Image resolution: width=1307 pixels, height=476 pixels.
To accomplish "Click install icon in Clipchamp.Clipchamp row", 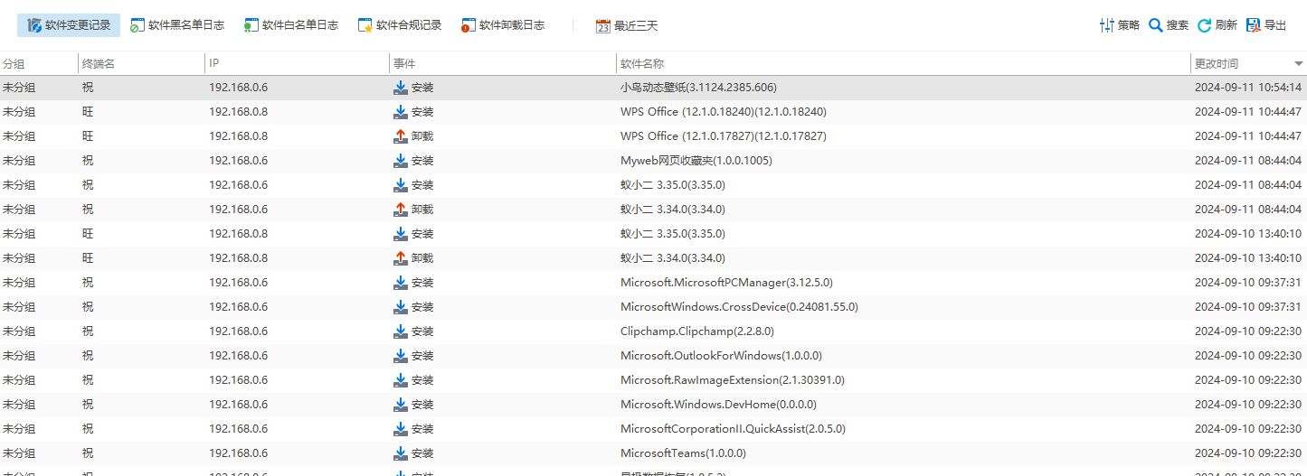I will (401, 331).
